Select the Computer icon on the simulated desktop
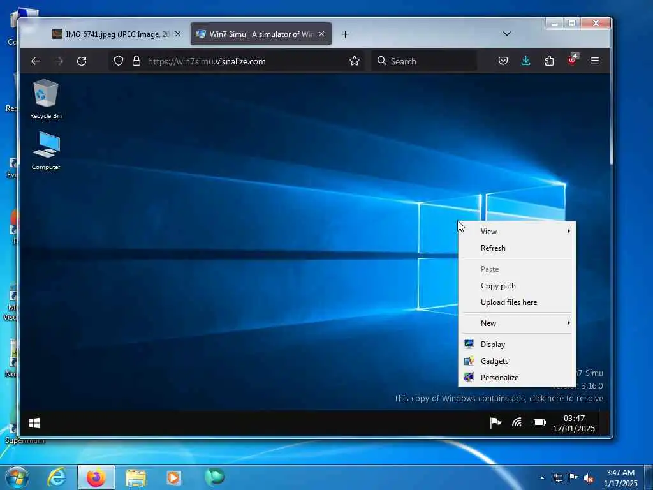The height and width of the screenshot is (490, 653). pyautogui.click(x=46, y=151)
